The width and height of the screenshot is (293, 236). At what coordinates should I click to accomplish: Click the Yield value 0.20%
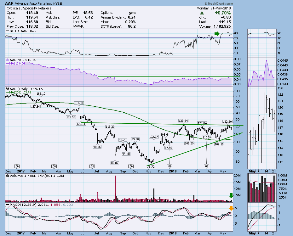coord(130,22)
